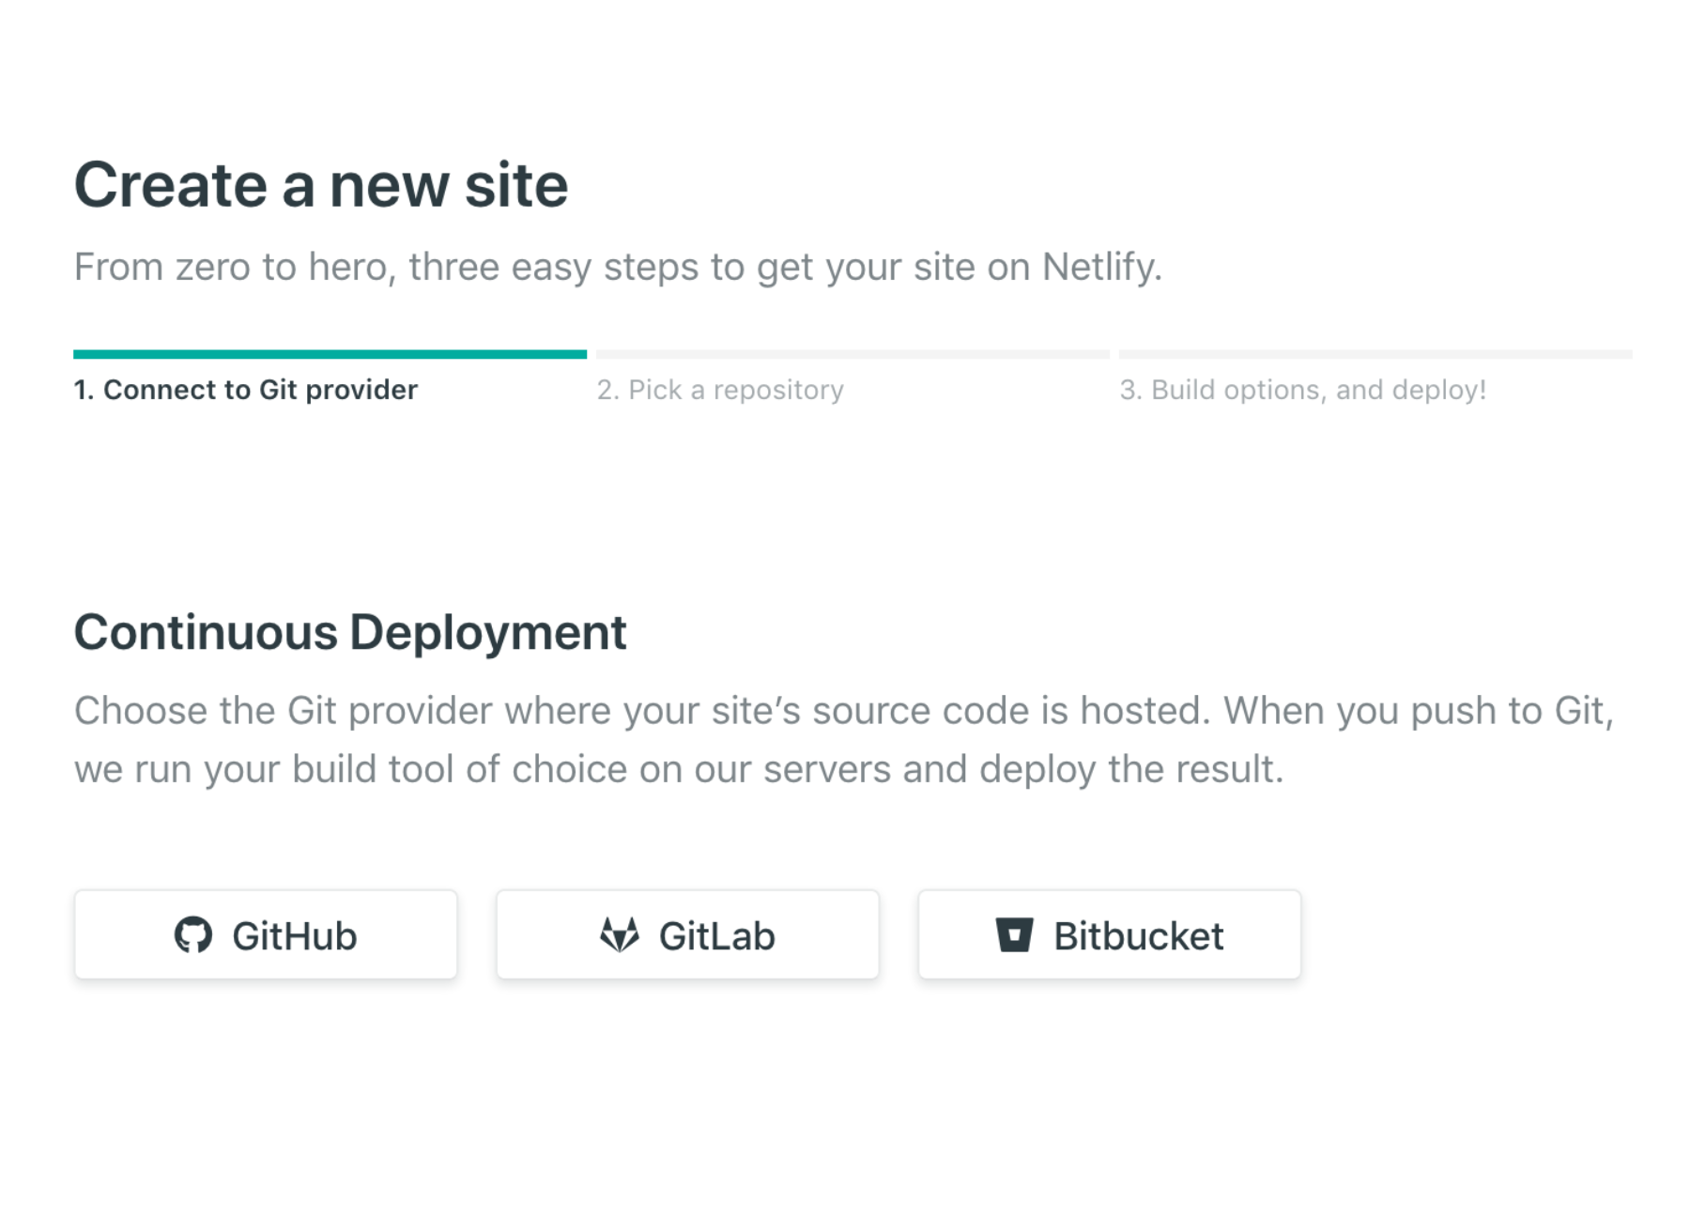Select the Bitbucket provider button label
This screenshot has width=1690, height=1218.
click(1139, 936)
